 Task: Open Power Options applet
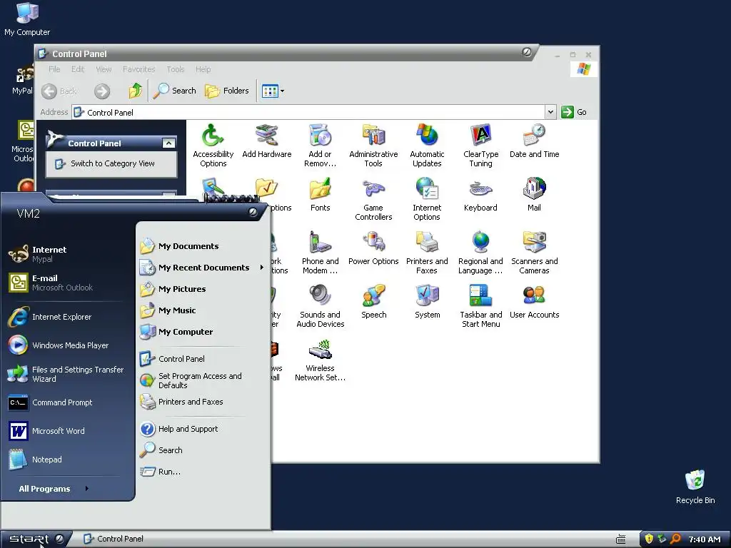click(373, 248)
